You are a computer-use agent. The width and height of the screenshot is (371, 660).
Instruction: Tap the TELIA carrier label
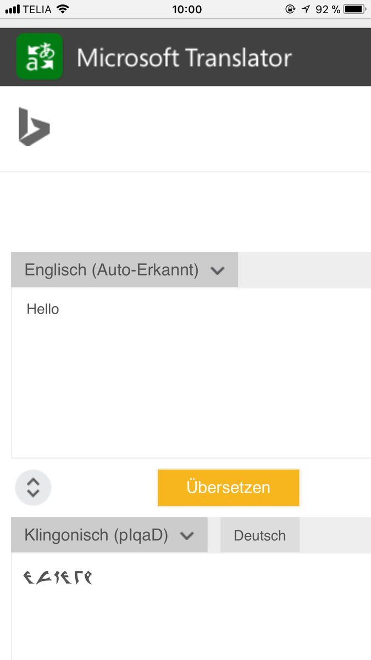tap(37, 9)
